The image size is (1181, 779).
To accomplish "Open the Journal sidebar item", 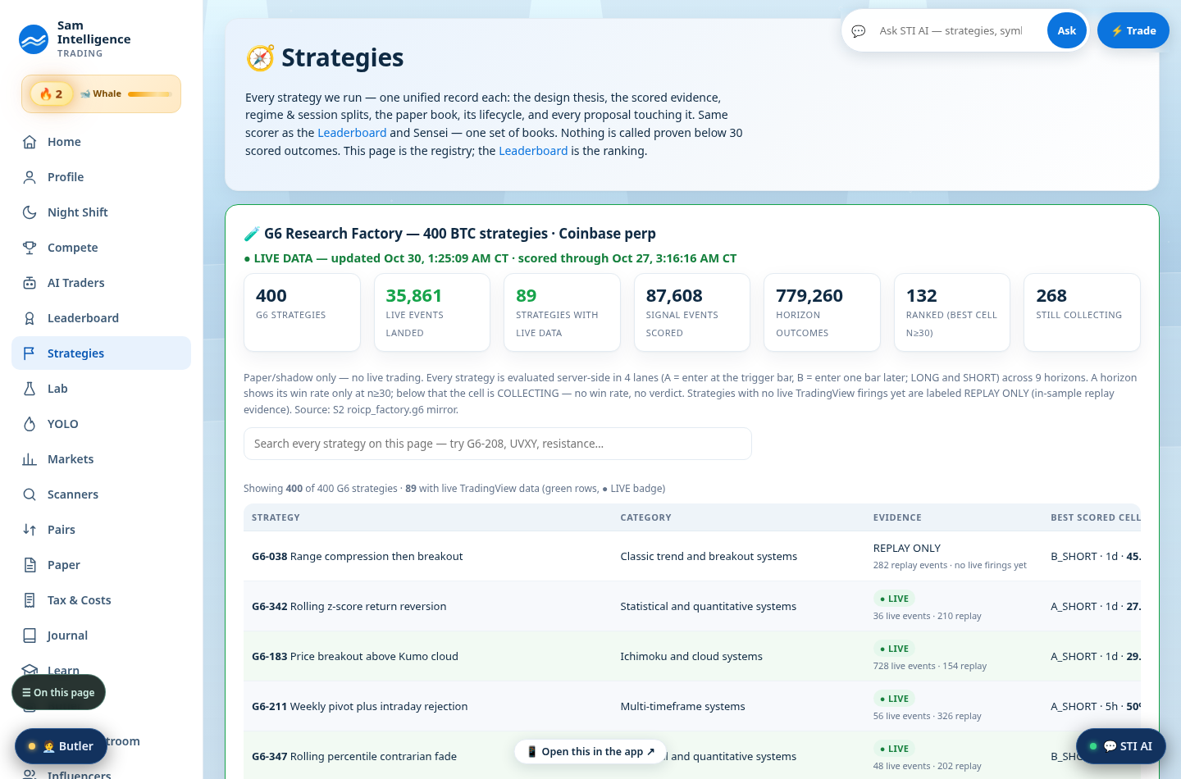I will (x=101, y=635).
